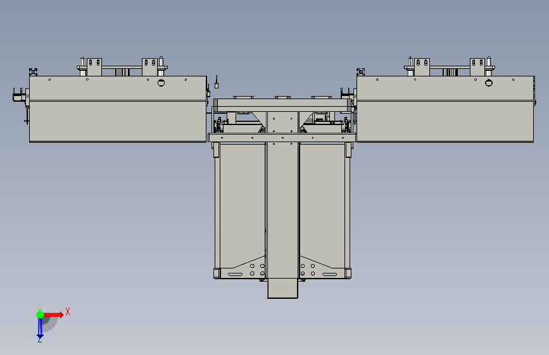Pick the square tube stub below the frame
549x355 pixels.
click(282, 288)
